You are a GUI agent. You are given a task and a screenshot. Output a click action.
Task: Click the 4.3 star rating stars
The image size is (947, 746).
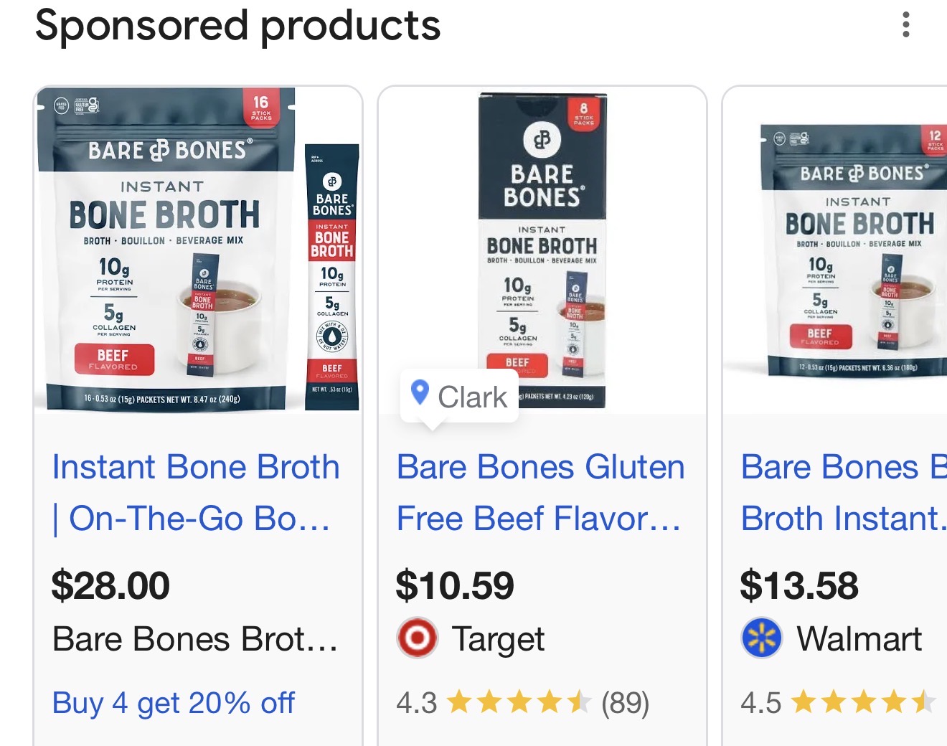coord(519,703)
